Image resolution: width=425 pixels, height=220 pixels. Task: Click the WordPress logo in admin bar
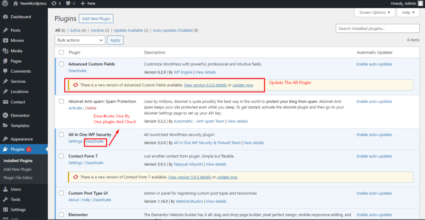pyautogui.click(x=5, y=3)
